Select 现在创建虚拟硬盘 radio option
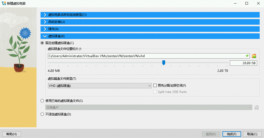This screenshot has width=264, height=138. (42, 43)
